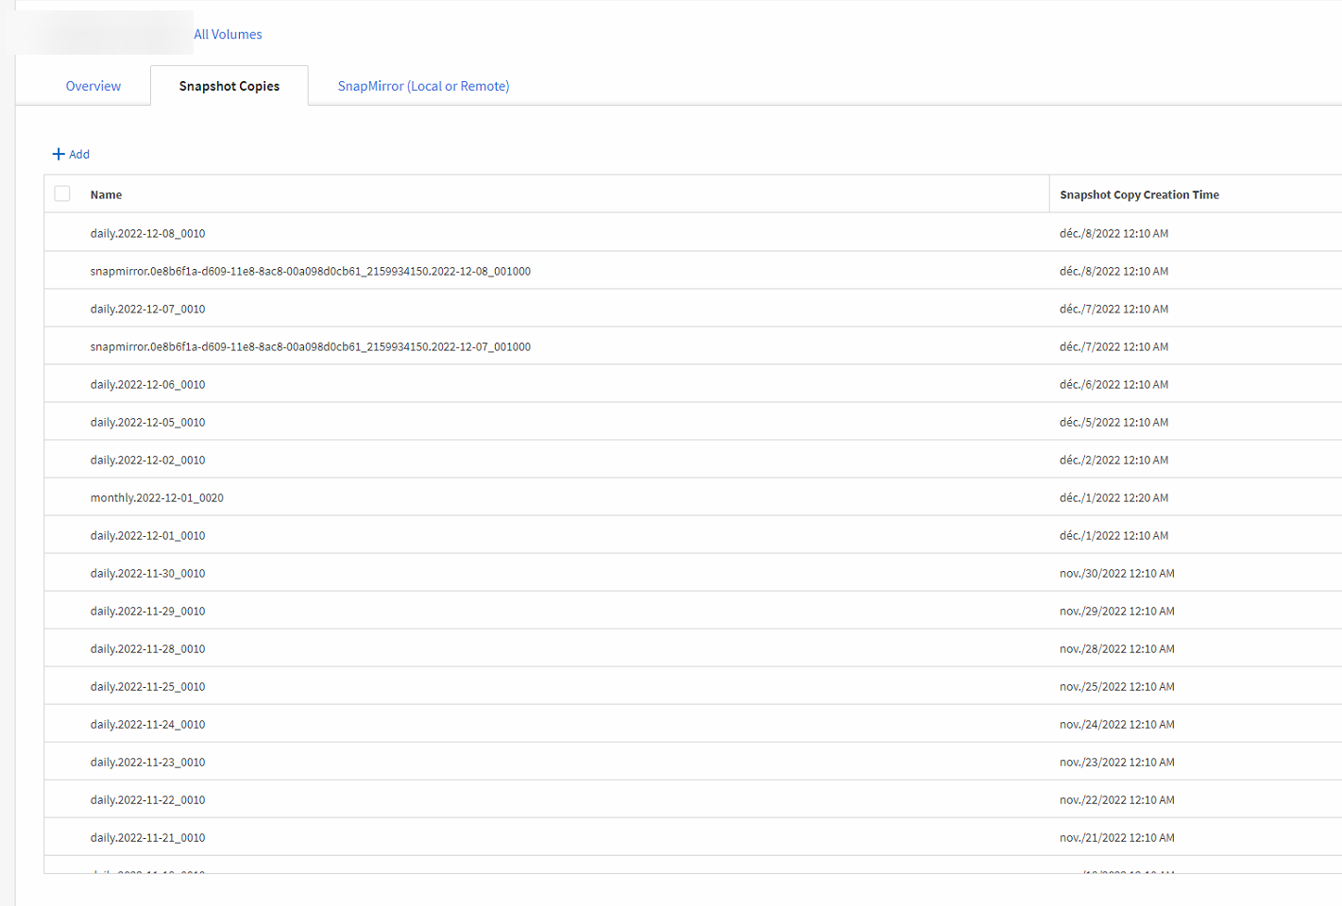Select the Snapshot Copies tab

click(229, 86)
